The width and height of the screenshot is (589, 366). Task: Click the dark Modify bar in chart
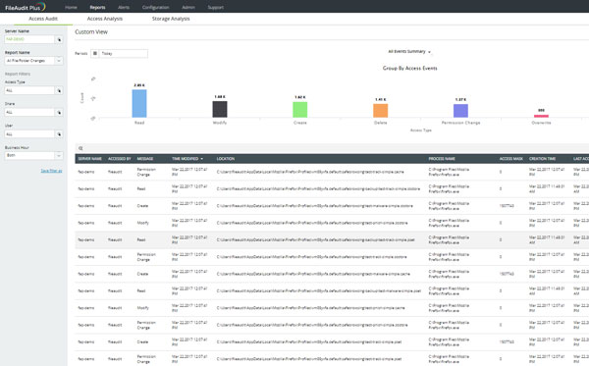pos(220,109)
